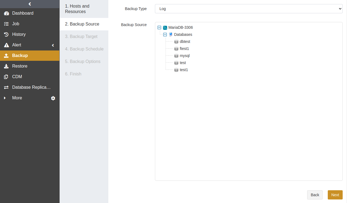Open the Dashboard menu item
The image size is (347, 203).
(x=30, y=13)
